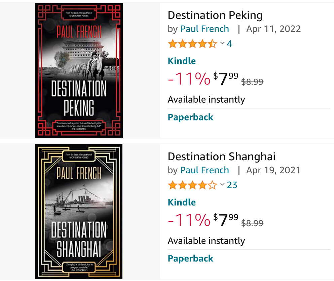Click the $7.99 price for Destination Shanghai
Screen dimensions: 334x281
226,220
